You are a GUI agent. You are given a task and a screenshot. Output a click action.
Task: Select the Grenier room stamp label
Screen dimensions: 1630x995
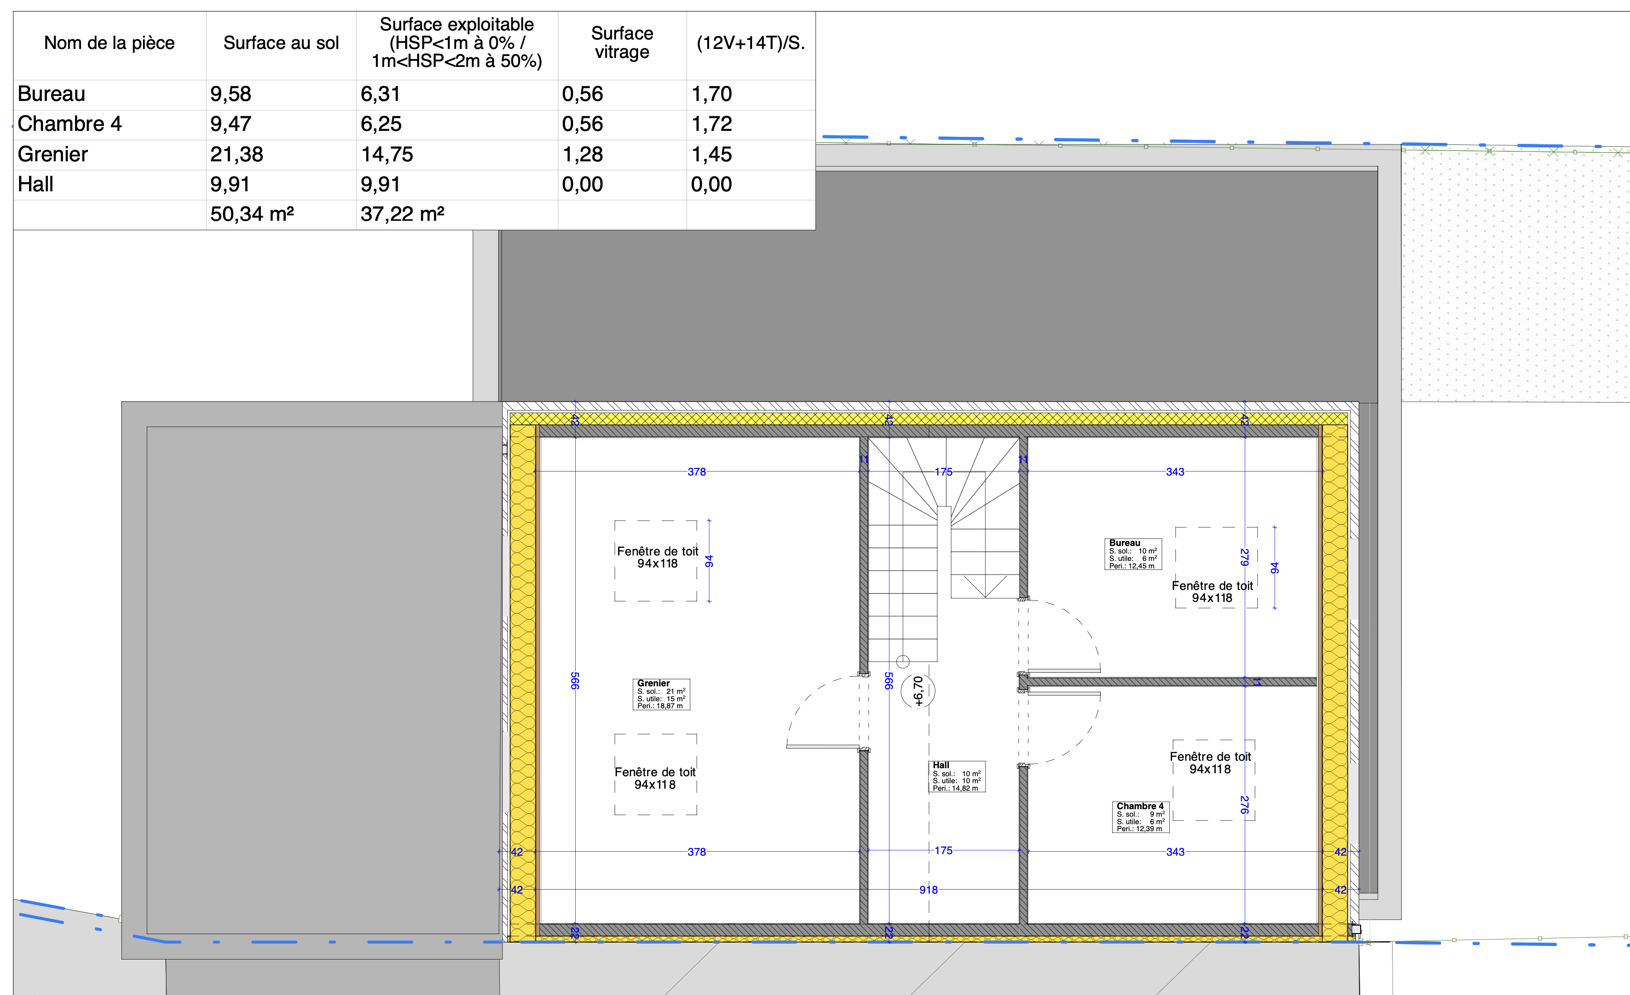pos(661,694)
